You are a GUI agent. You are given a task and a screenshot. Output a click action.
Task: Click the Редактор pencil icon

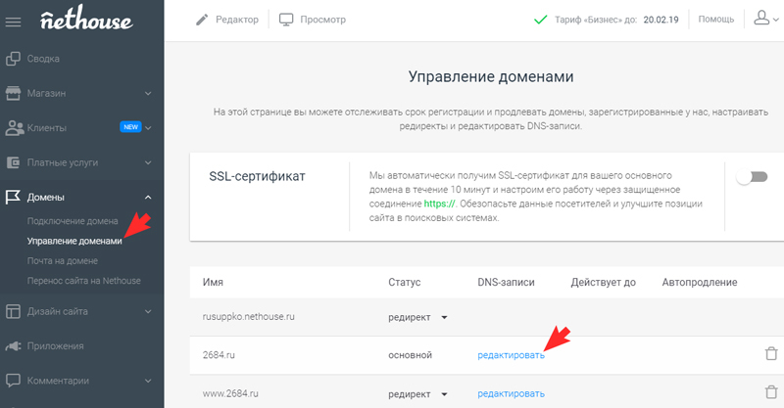pyautogui.click(x=202, y=20)
